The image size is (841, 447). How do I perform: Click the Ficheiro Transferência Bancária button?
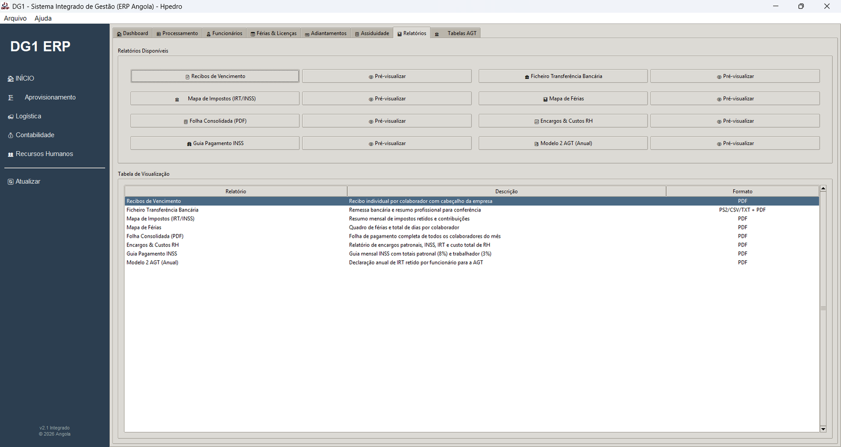(x=563, y=76)
